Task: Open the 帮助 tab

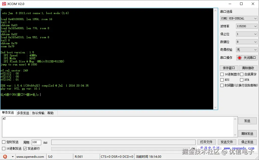Action: [50, 113]
